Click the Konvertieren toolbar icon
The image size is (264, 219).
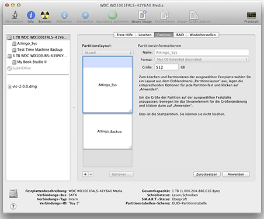(x=165, y=15)
